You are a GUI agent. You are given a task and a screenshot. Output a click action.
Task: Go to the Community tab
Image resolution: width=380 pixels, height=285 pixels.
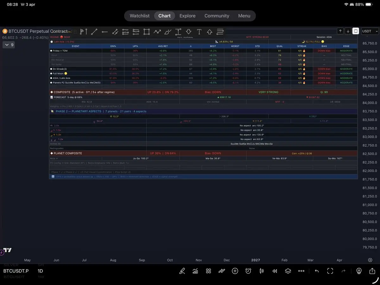pyautogui.click(x=217, y=16)
